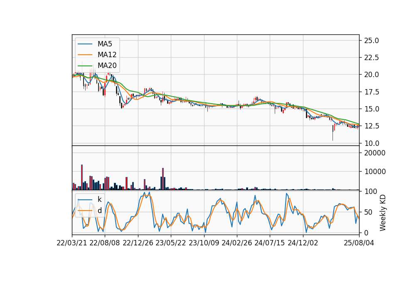This screenshot has width=399, height=286.
Task: Click the 22/03/21 date label
Action: [72, 243]
